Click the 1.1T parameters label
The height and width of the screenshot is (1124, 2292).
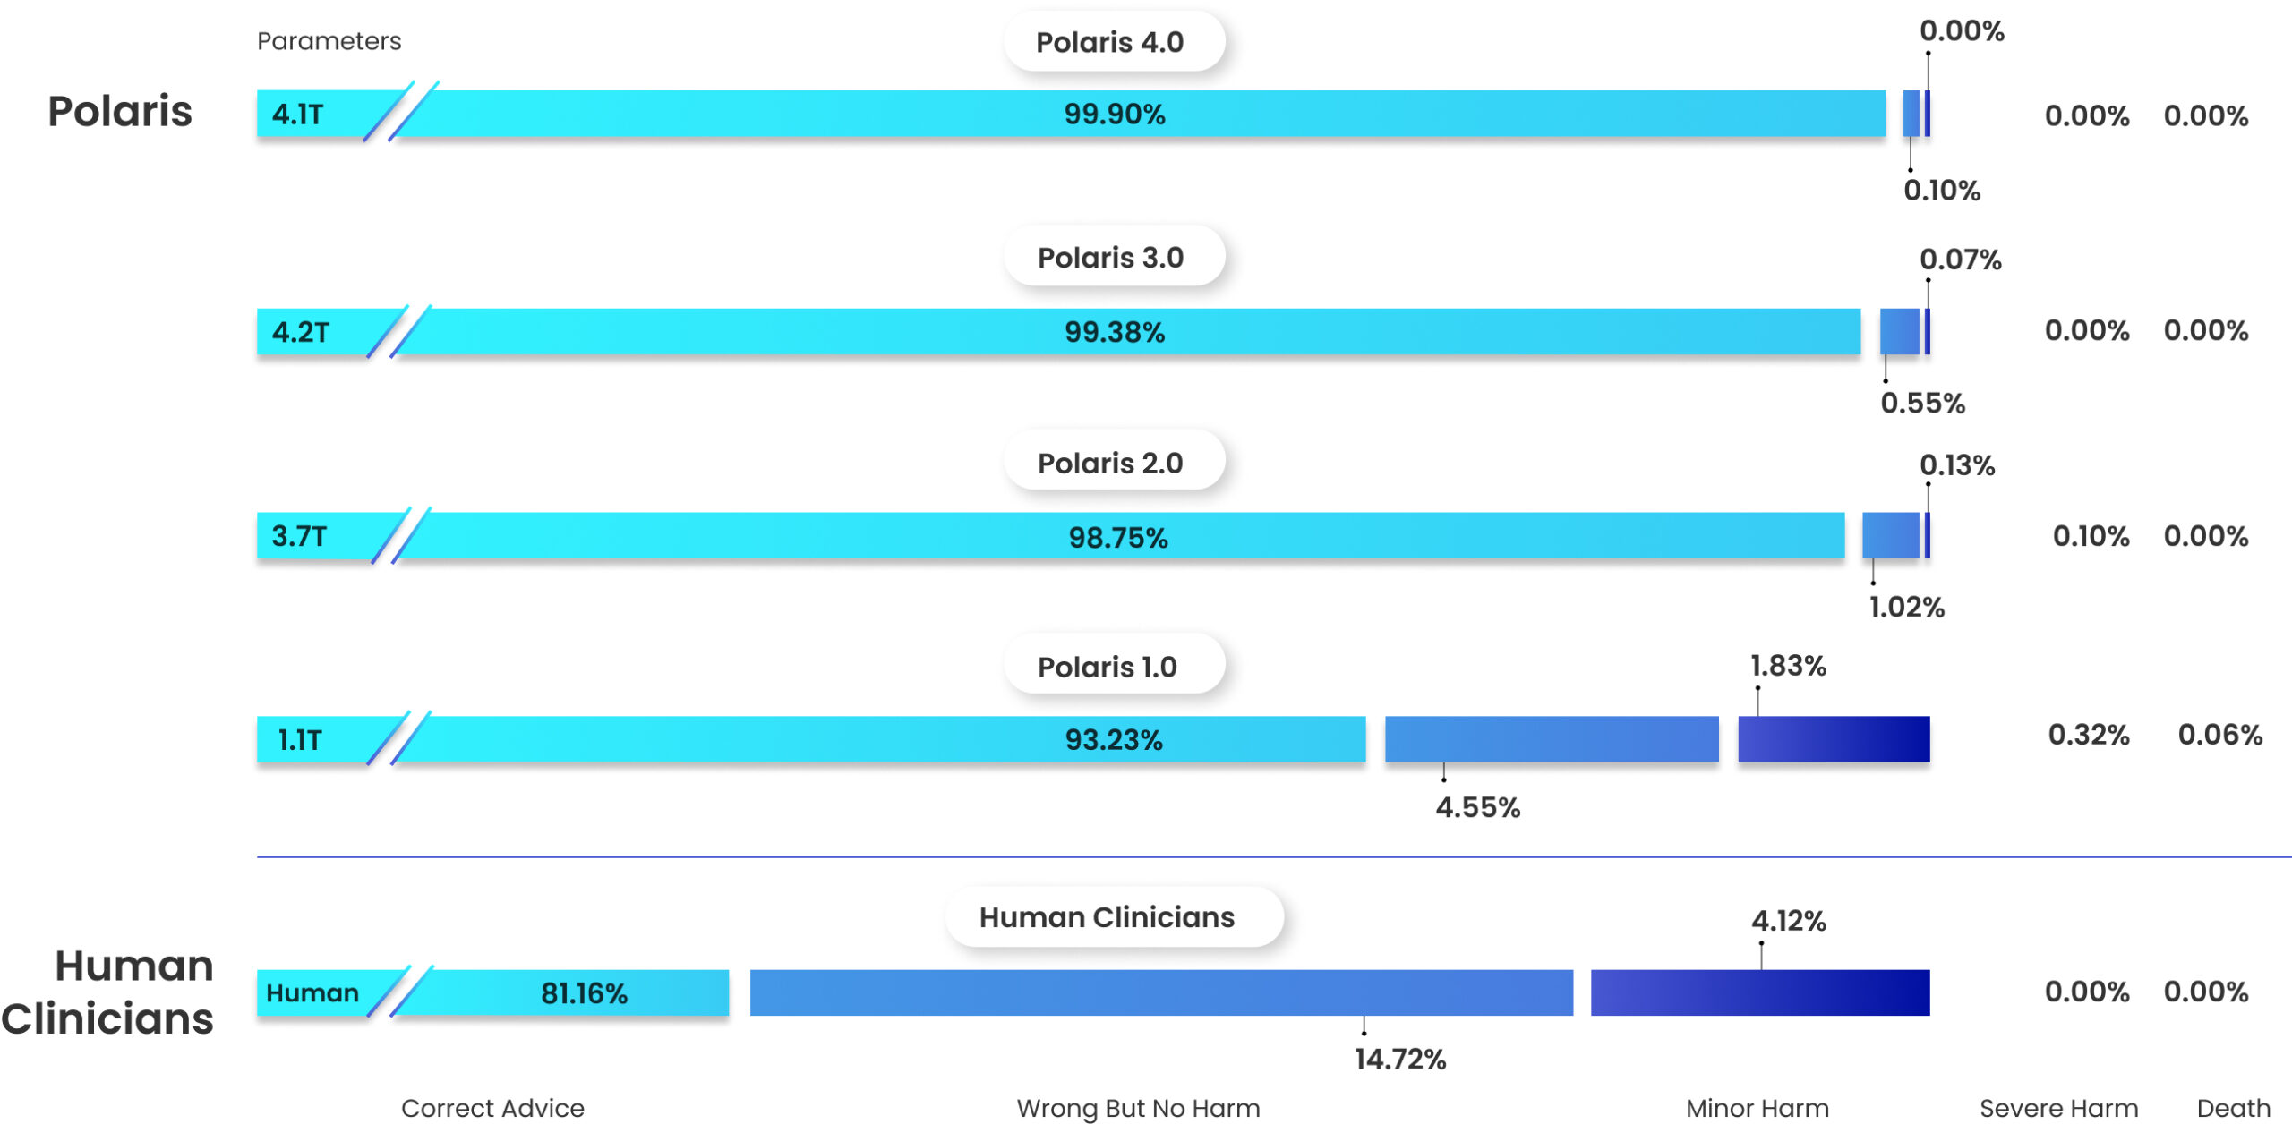tap(300, 740)
